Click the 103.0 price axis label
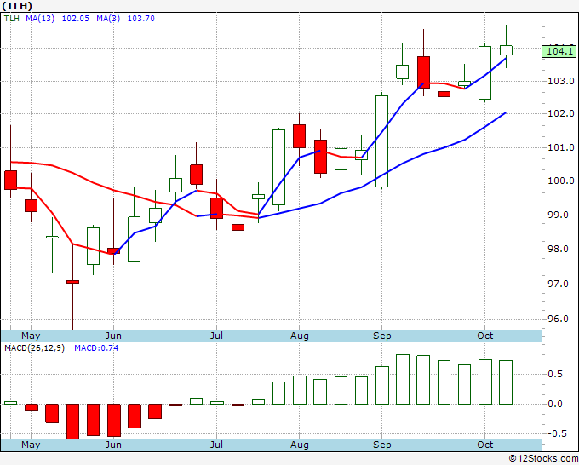The width and height of the screenshot is (579, 465). tap(560, 81)
